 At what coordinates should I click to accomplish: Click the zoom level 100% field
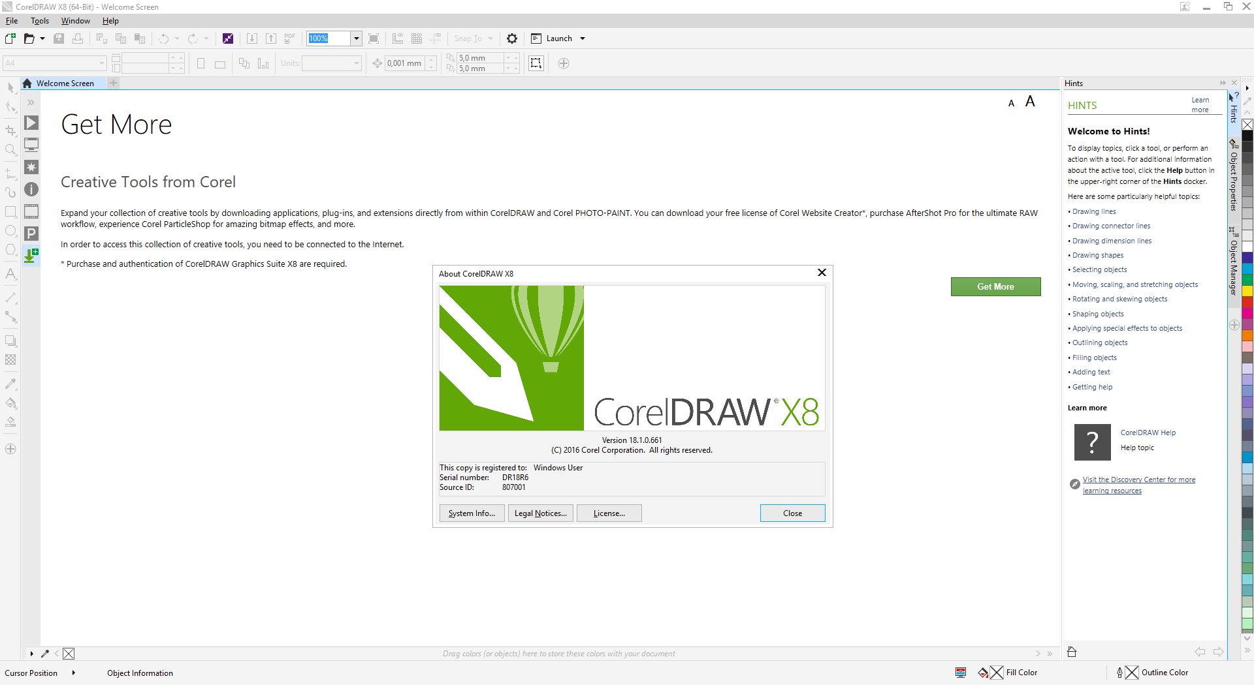click(x=329, y=38)
